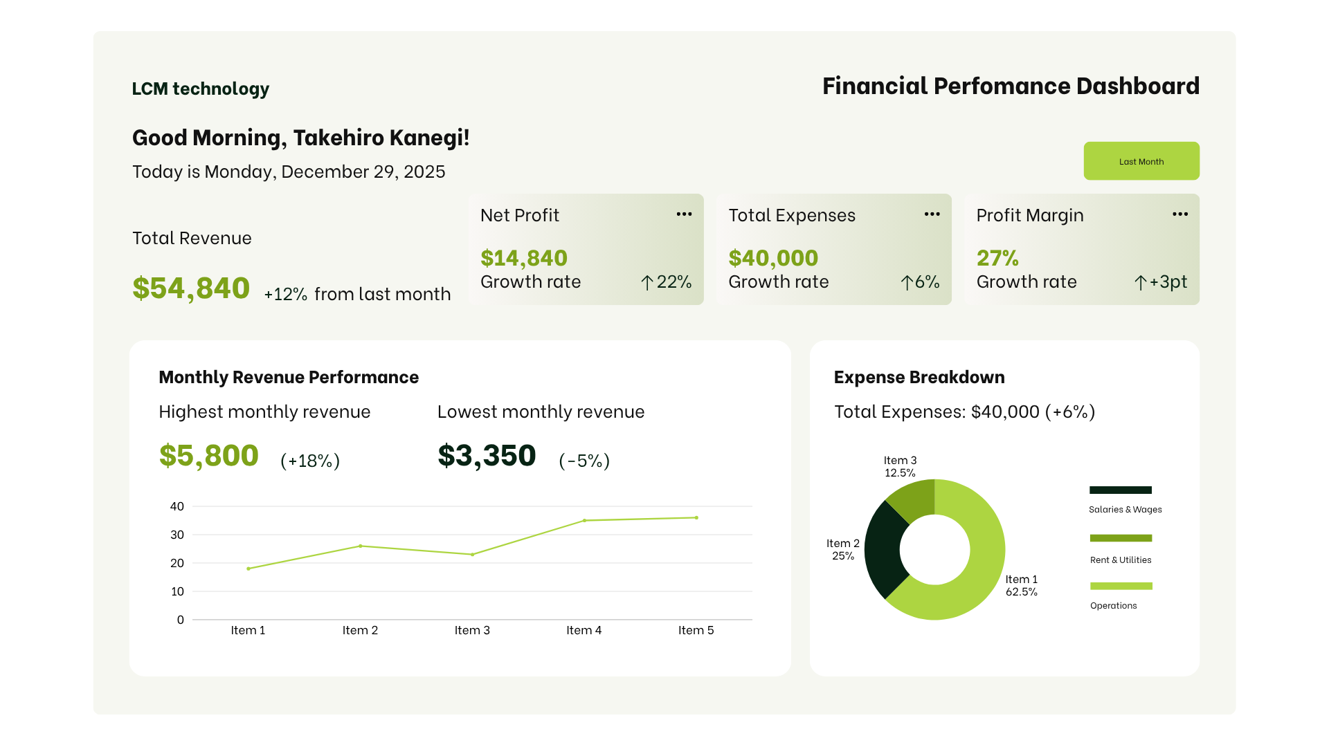The image size is (1329, 747).
Task: Click the $5,800 highest monthly revenue figure
Action: (208, 455)
